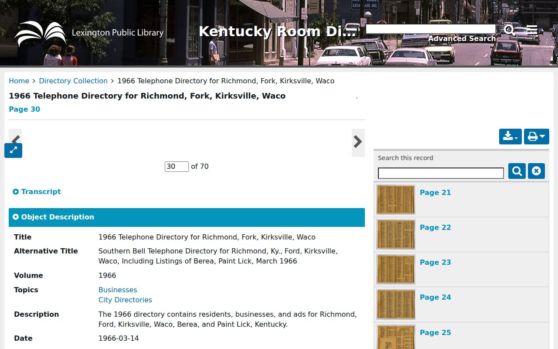Open the Page 25 thumbnail
558x349 pixels.
396,337
